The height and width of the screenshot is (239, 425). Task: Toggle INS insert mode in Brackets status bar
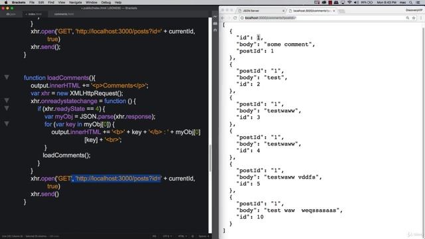(154, 236)
